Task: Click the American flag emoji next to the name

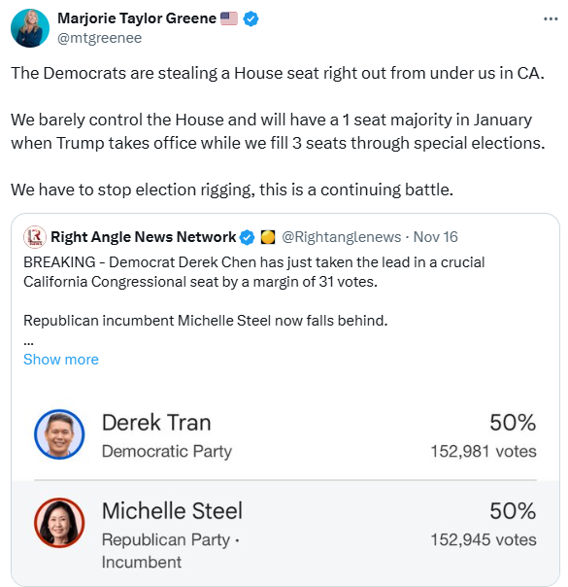Action: tap(229, 18)
